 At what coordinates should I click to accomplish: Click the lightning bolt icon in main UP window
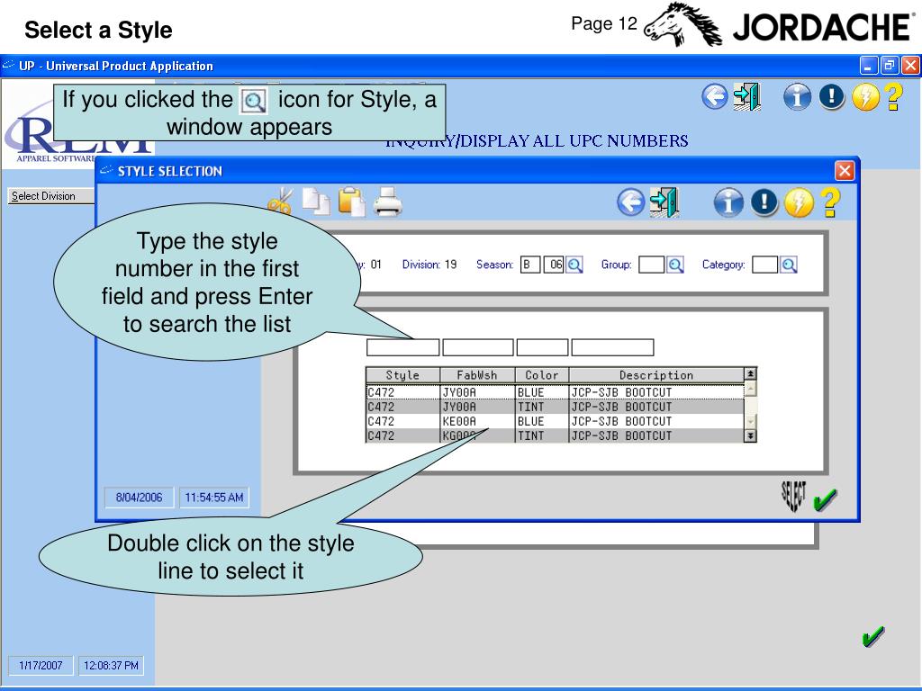click(865, 96)
